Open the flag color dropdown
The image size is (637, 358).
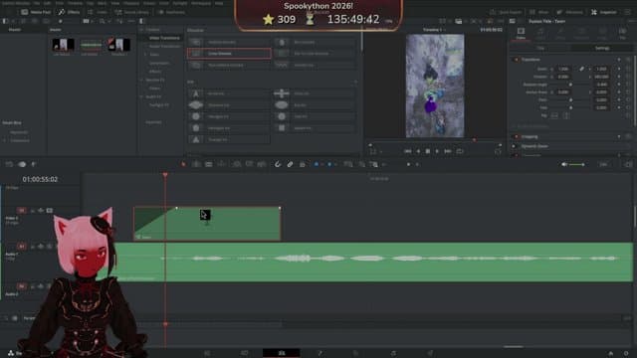coord(321,164)
